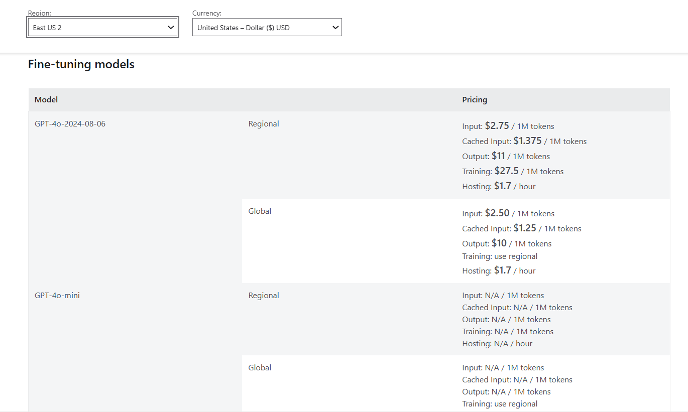This screenshot has width=688, height=412.
Task: Click the $10 global output price
Action: (x=499, y=243)
